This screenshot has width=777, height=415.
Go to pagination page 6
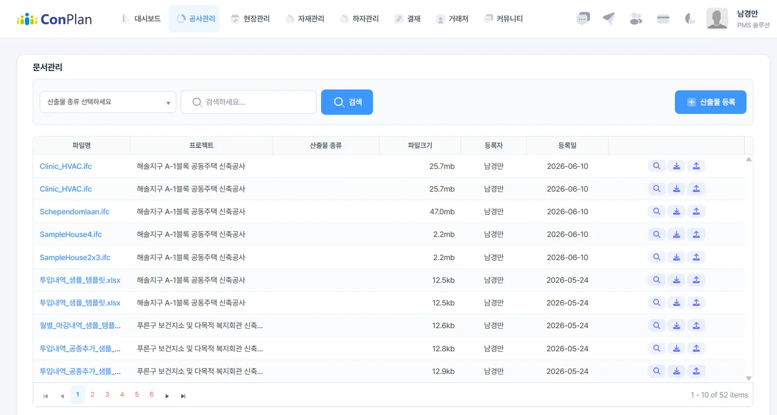(152, 395)
